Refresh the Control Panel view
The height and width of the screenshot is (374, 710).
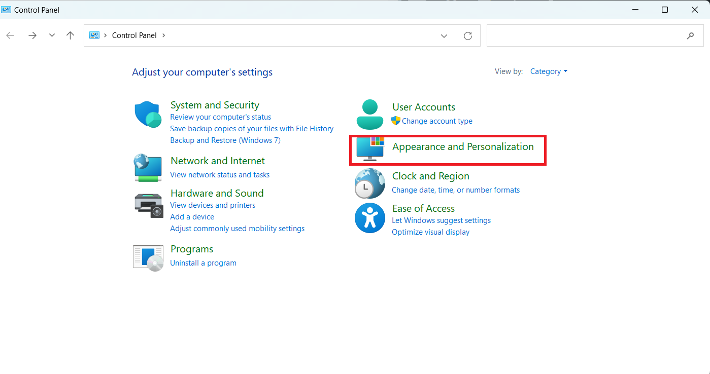coord(468,35)
